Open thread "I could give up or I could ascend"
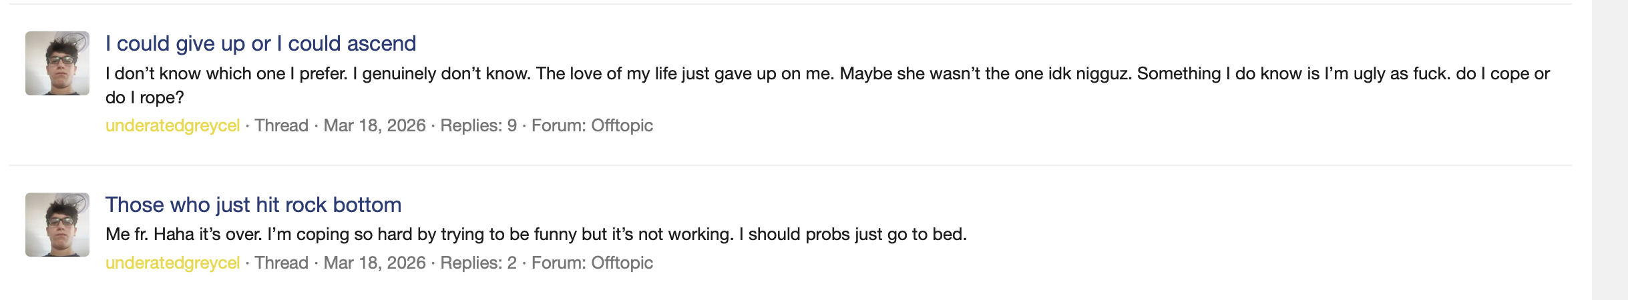 pos(260,44)
